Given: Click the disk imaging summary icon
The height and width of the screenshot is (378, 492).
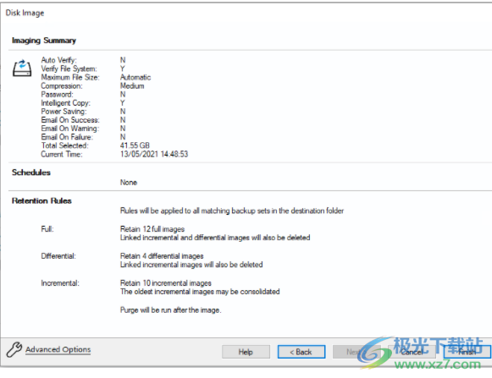Looking at the screenshot, I should pyautogui.click(x=22, y=68).
